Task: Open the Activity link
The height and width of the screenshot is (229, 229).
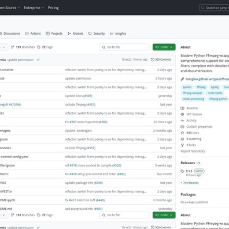Action: coord(191,120)
